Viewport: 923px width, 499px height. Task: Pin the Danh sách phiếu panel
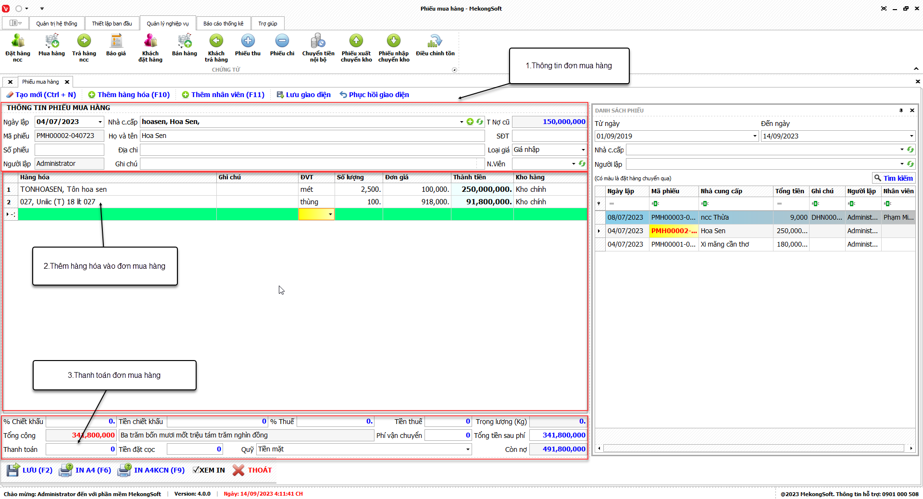pyautogui.click(x=901, y=111)
